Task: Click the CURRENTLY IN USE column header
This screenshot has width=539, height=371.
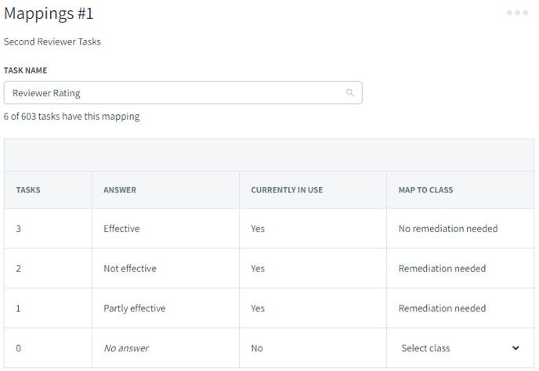Action: click(x=287, y=190)
